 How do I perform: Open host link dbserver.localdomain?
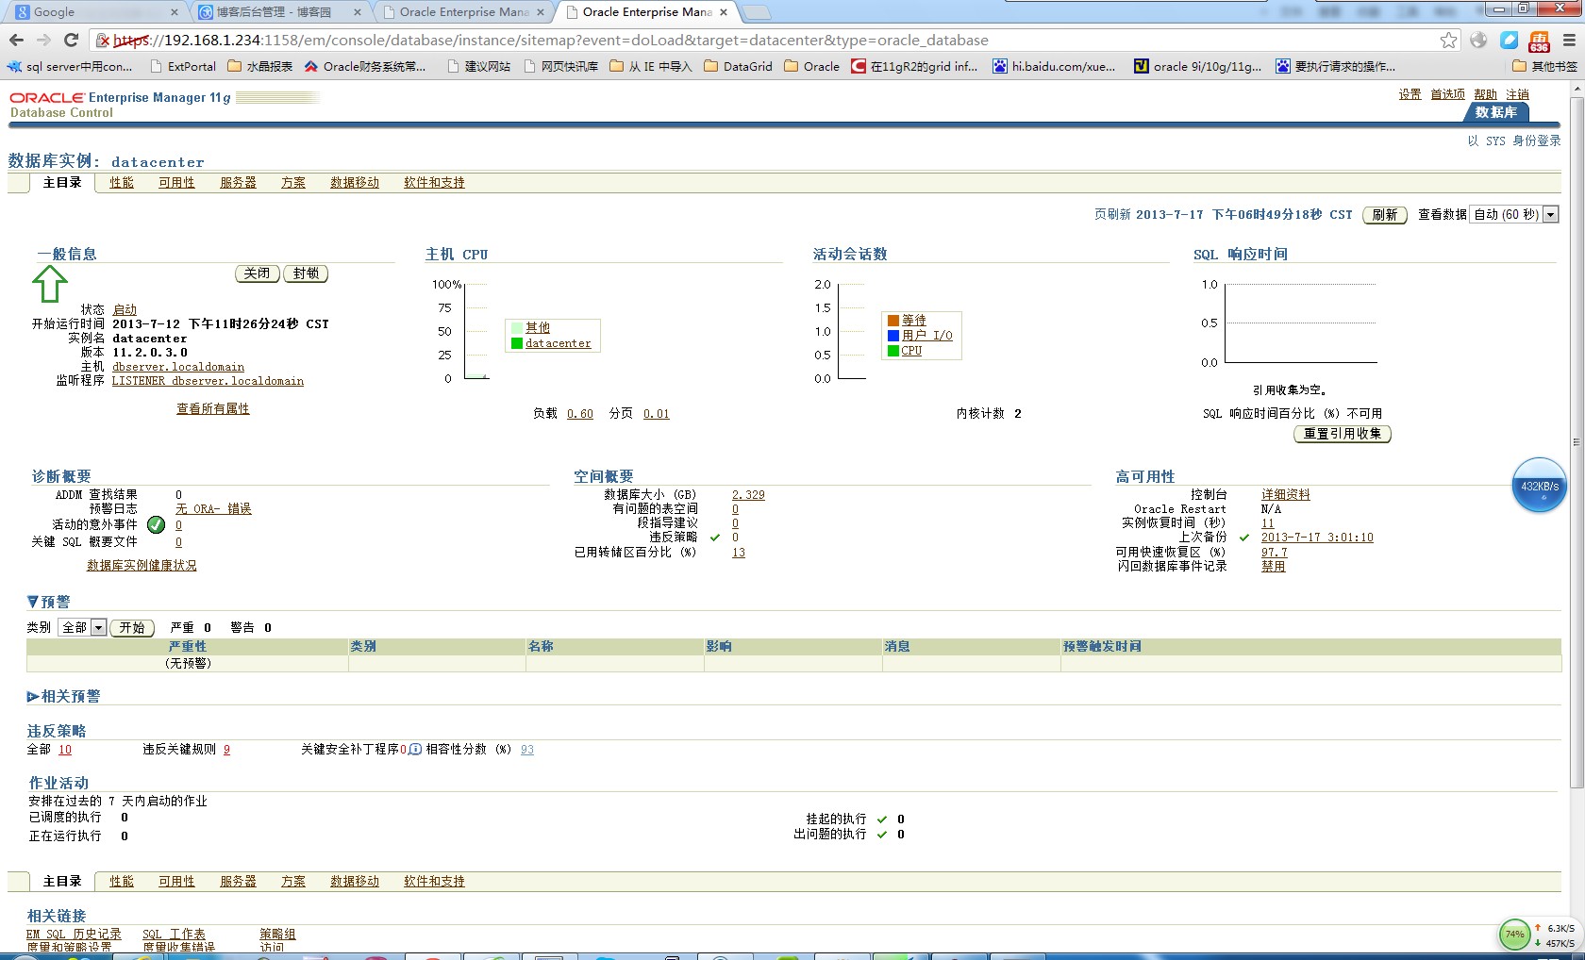178,367
